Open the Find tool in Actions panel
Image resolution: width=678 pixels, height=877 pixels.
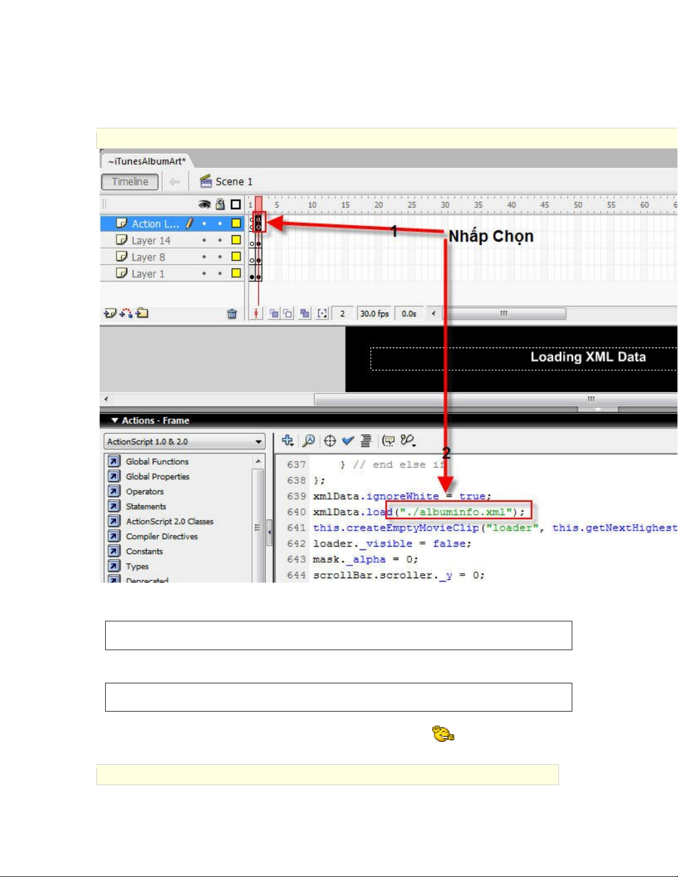point(308,440)
